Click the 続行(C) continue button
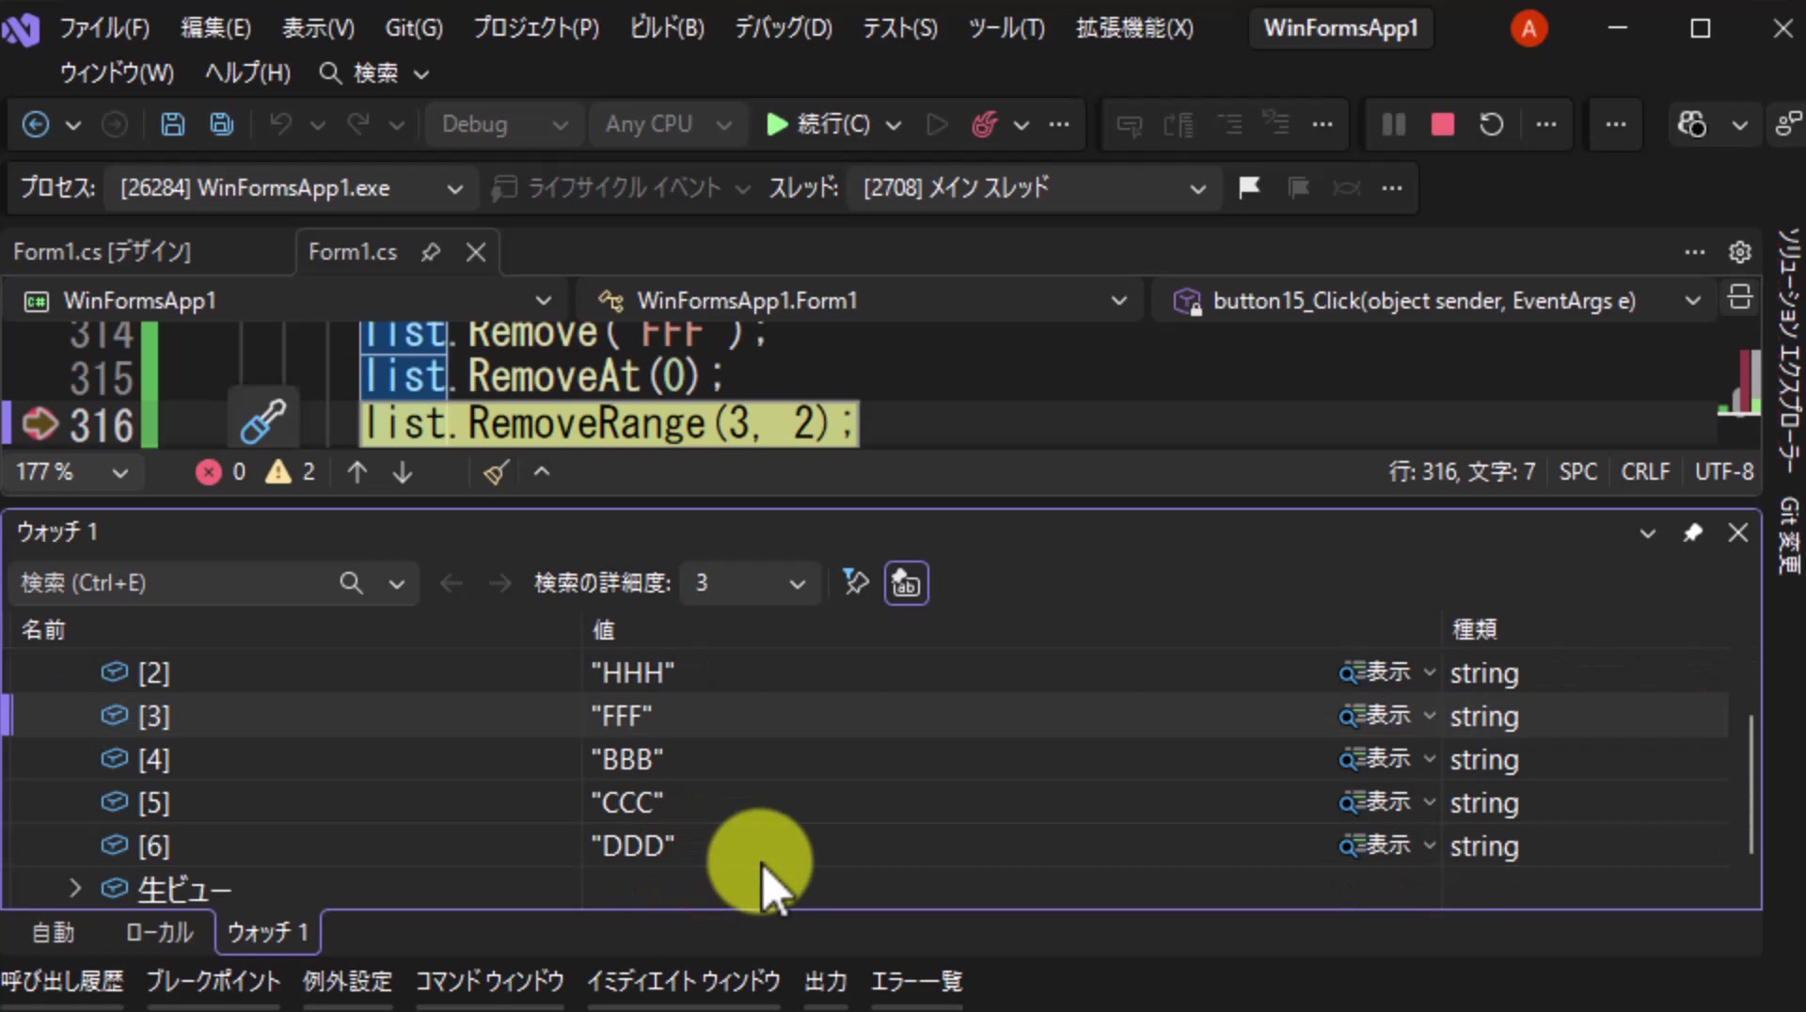The height and width of the screenshot is (1012, 1806). tap(818, 124)
